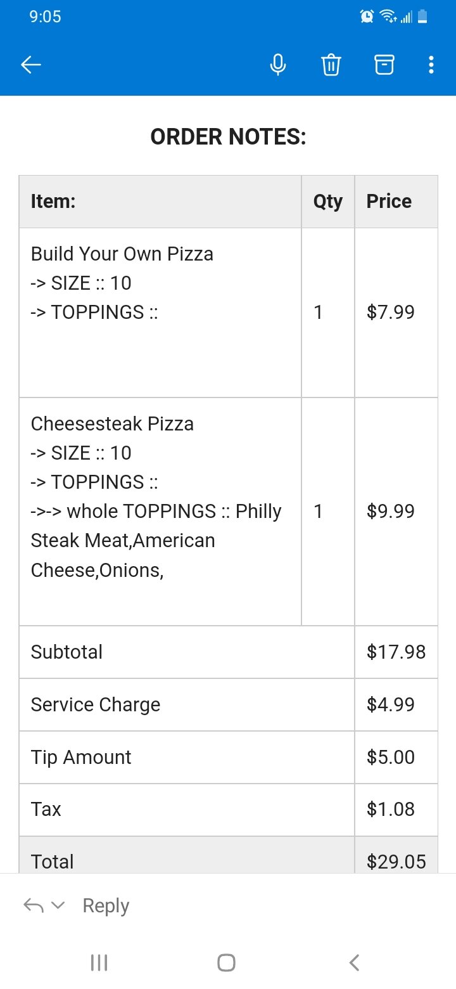Archive the email using the box icon

[x=384, y=64]
